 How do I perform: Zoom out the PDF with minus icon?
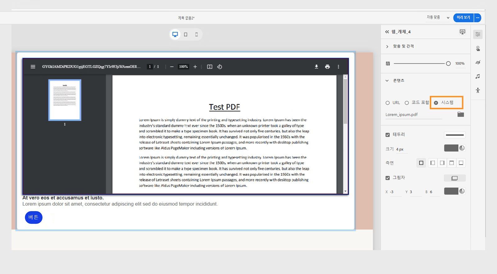(x=172, y=67)
